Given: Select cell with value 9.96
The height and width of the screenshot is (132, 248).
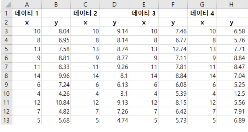Looking at the screenshot, I should (x=56, y=76).
